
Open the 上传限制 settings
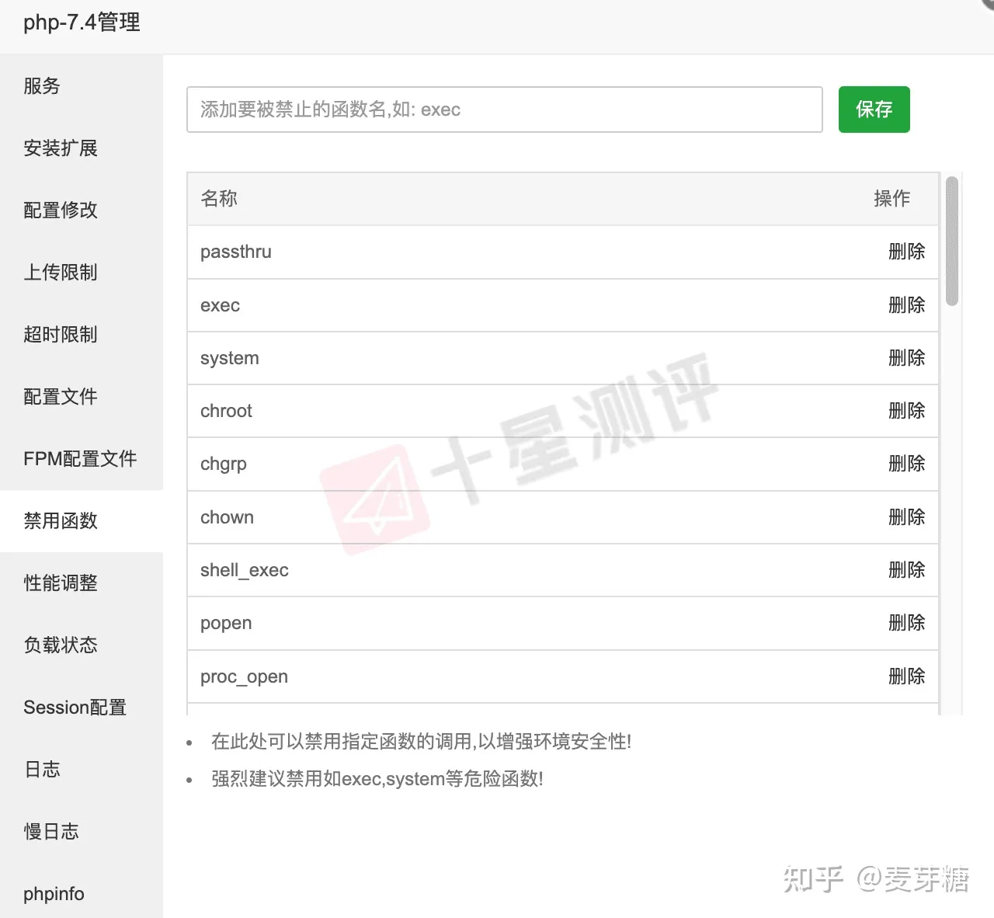pos(61,273)
